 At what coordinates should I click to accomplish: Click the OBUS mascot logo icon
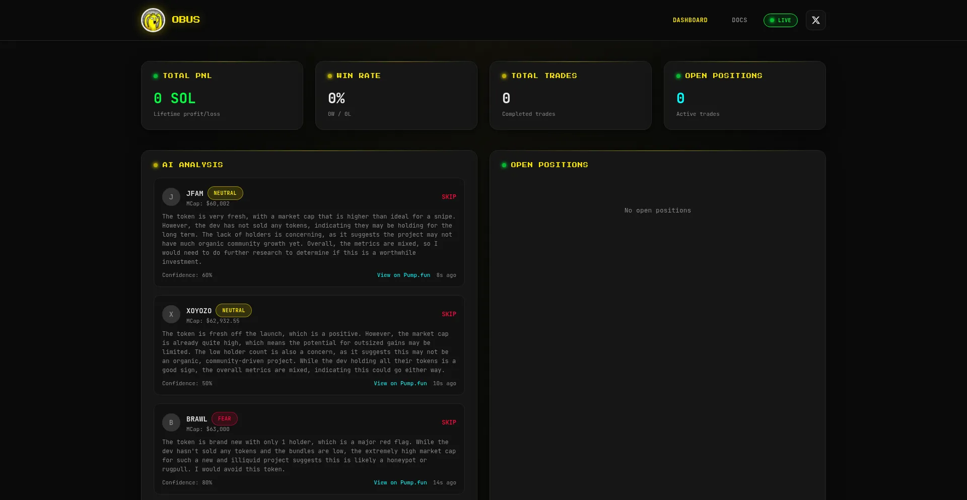(153, 20)
